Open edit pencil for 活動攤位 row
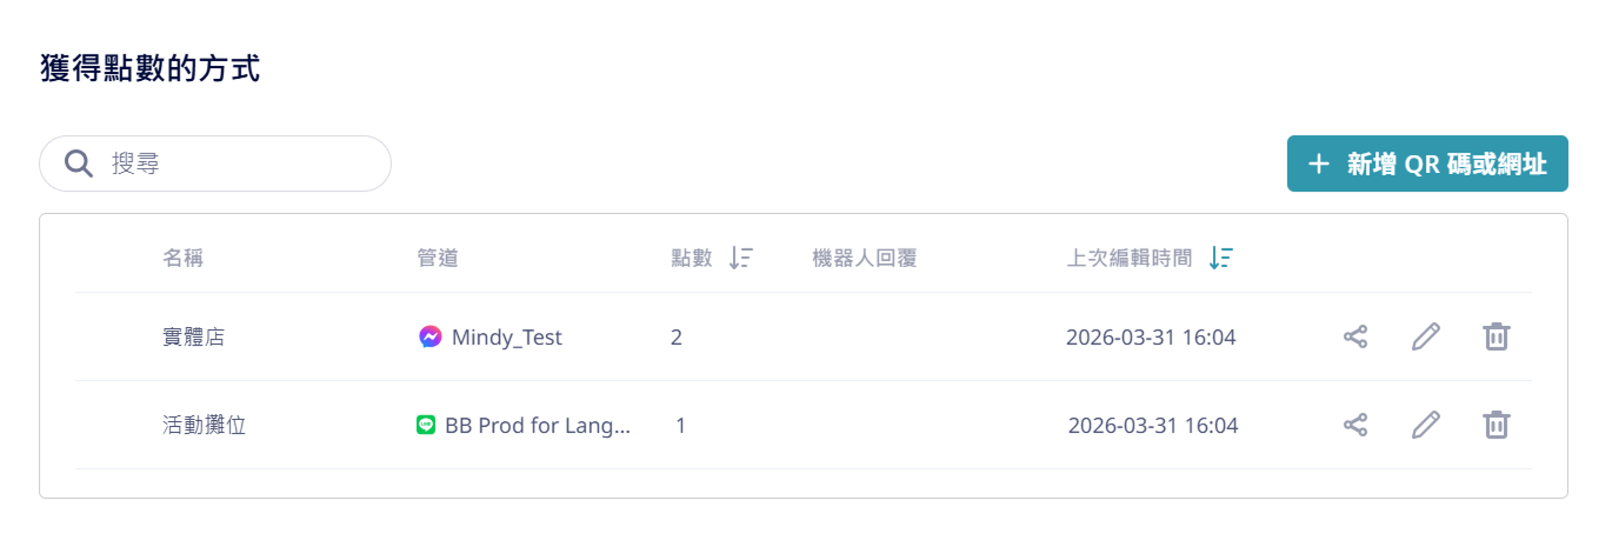This screenshot has width=1612, height=547. coord(1426,425)
